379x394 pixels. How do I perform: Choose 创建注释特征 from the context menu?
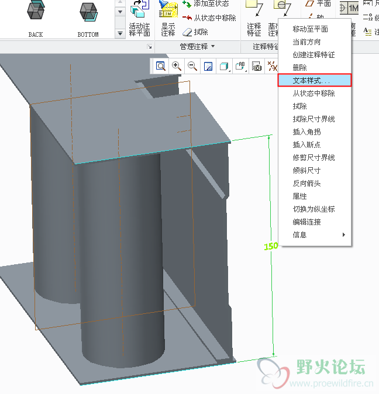point(315,55)
